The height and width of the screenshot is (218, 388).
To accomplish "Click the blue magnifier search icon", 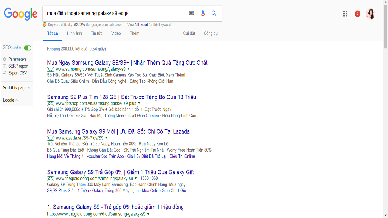I will pos(214,13).
